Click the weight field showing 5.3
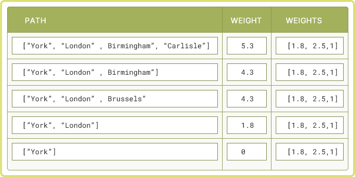355x177 pixels. point(247,45)
